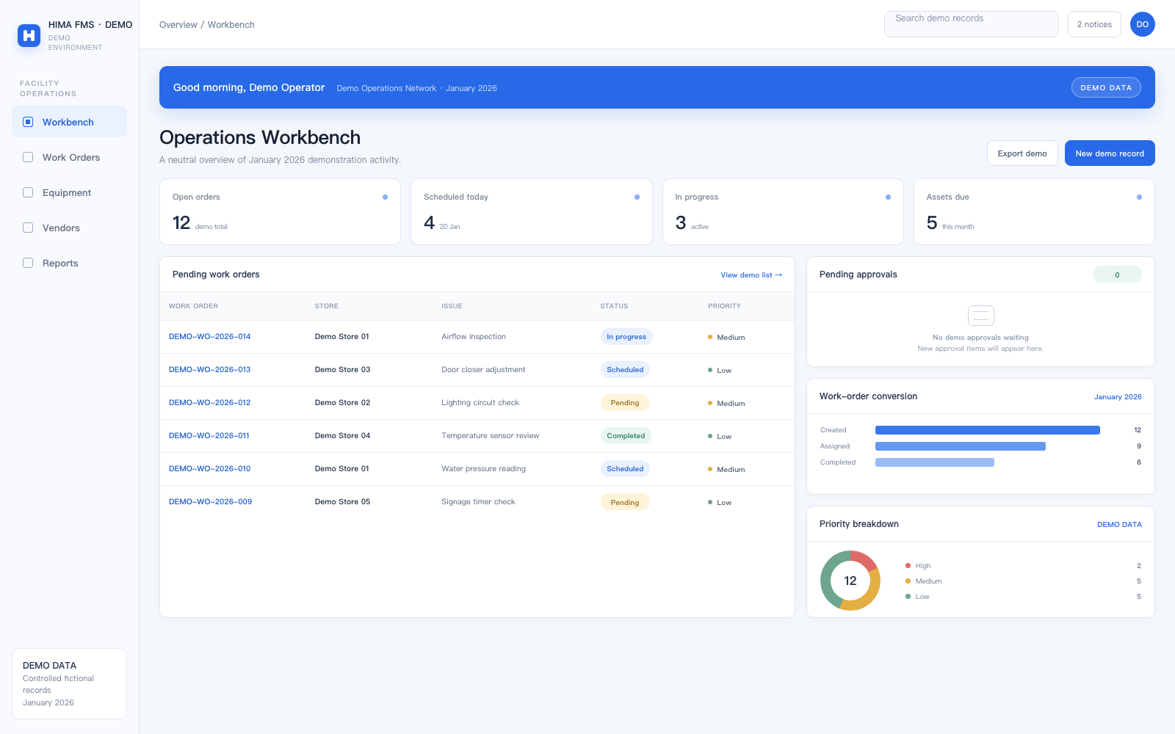Click the Low priority legend swatch
The image size is (1175, 734).
[x=908, y=597]
